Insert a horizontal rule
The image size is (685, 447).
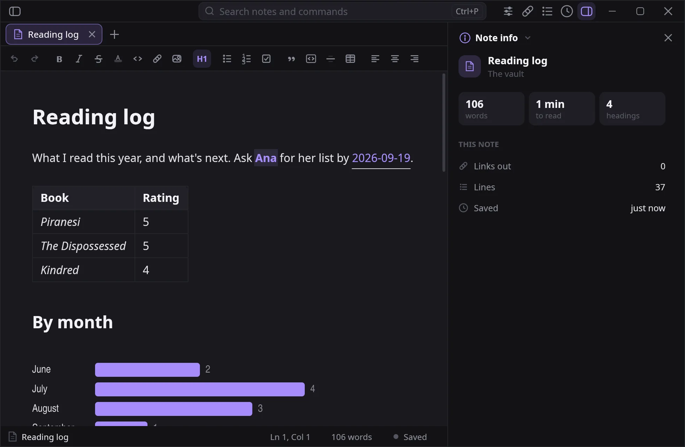tap(331, 59)
